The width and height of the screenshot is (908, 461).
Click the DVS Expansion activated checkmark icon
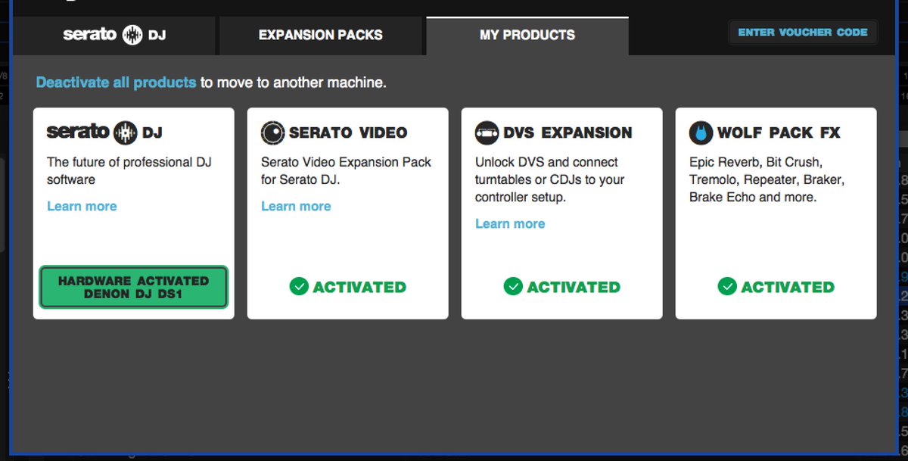click(x=513, y=286)
